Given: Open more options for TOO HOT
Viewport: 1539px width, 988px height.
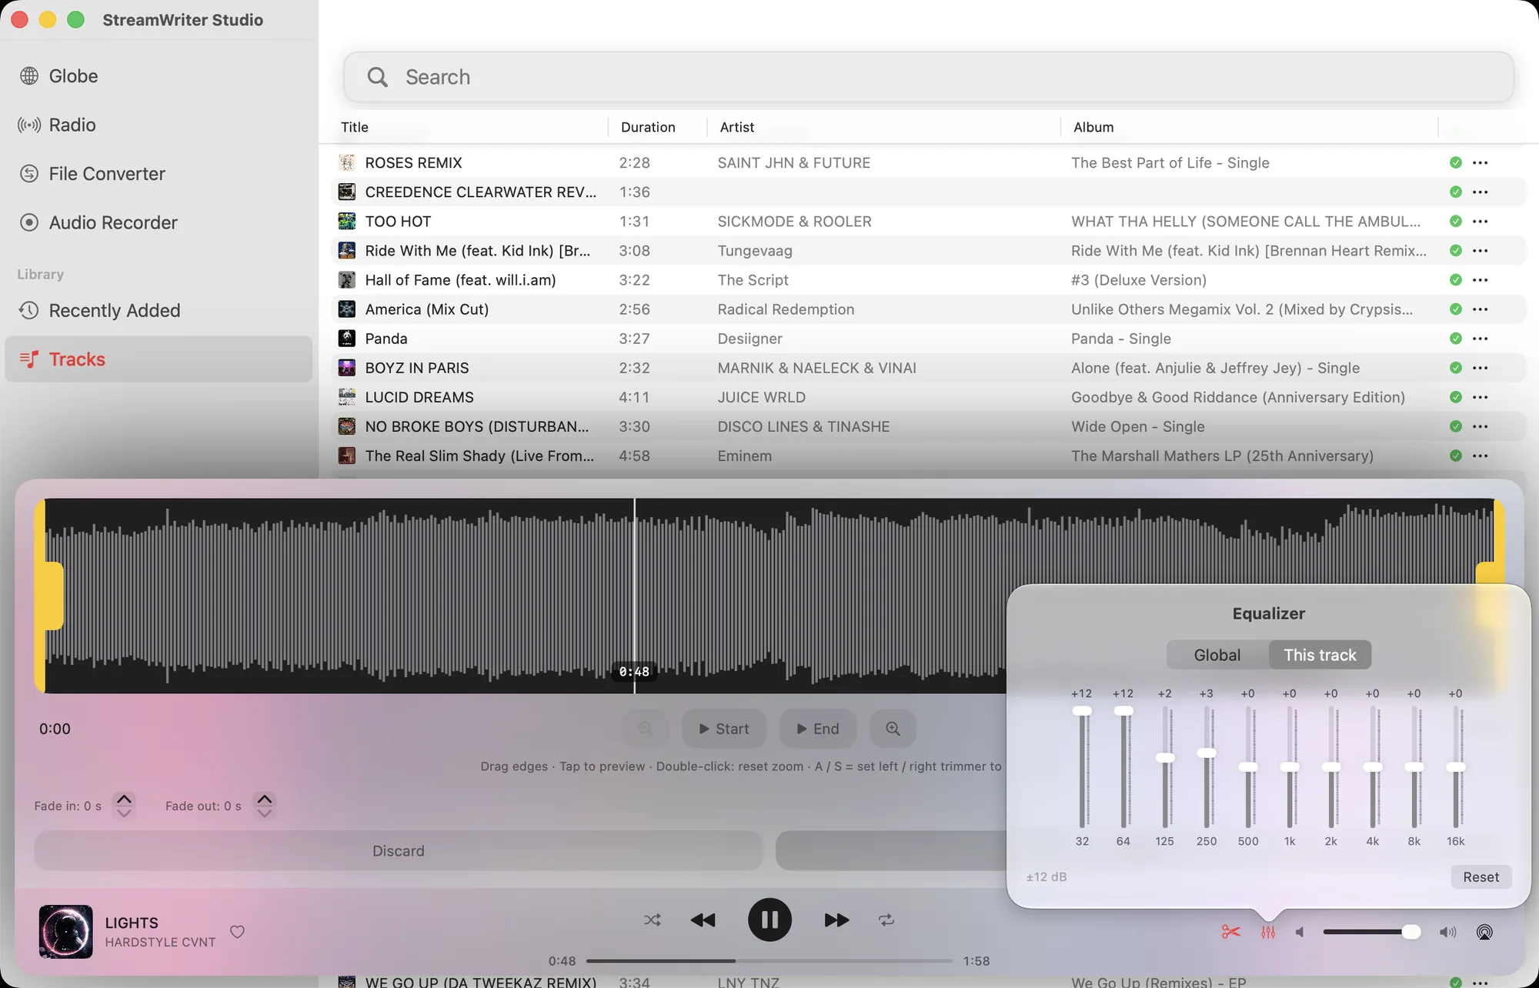Looking at the screenshot, I should coord(1480,222).
